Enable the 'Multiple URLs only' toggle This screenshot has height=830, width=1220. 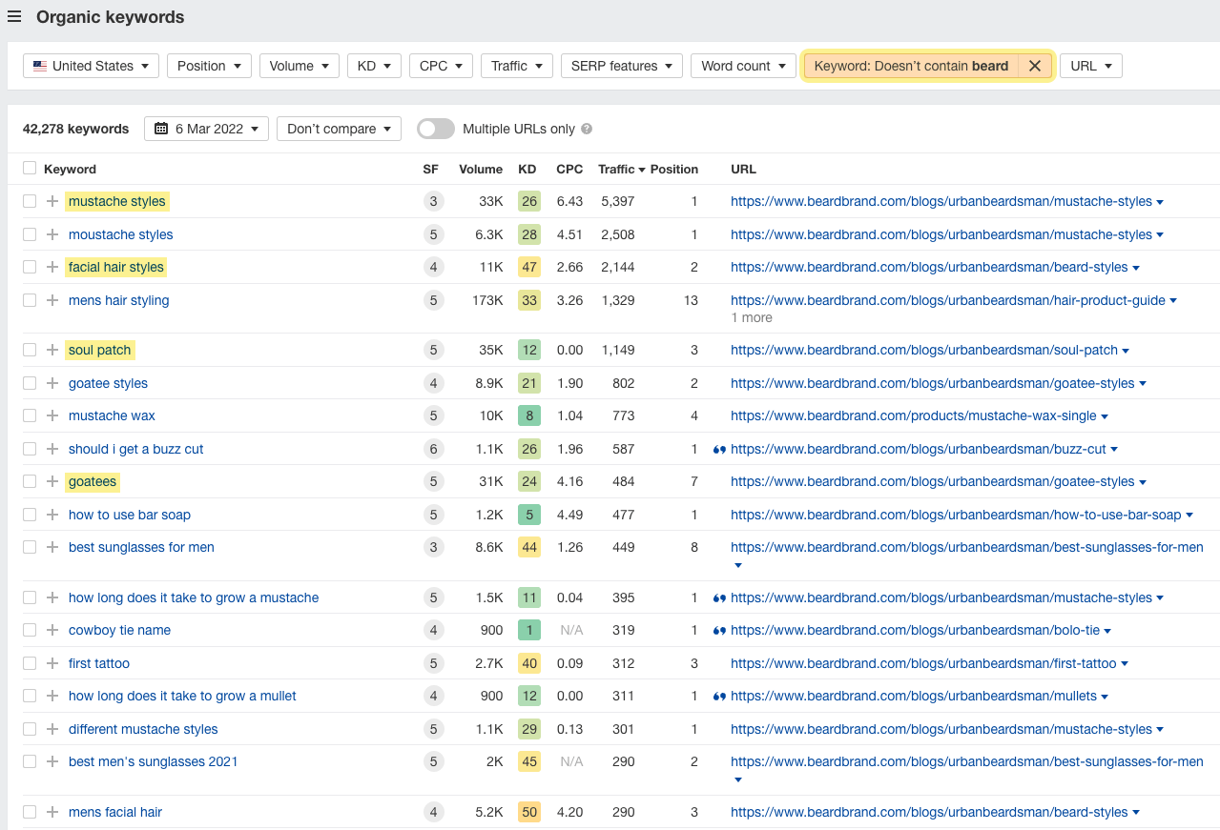pos(435,128)
